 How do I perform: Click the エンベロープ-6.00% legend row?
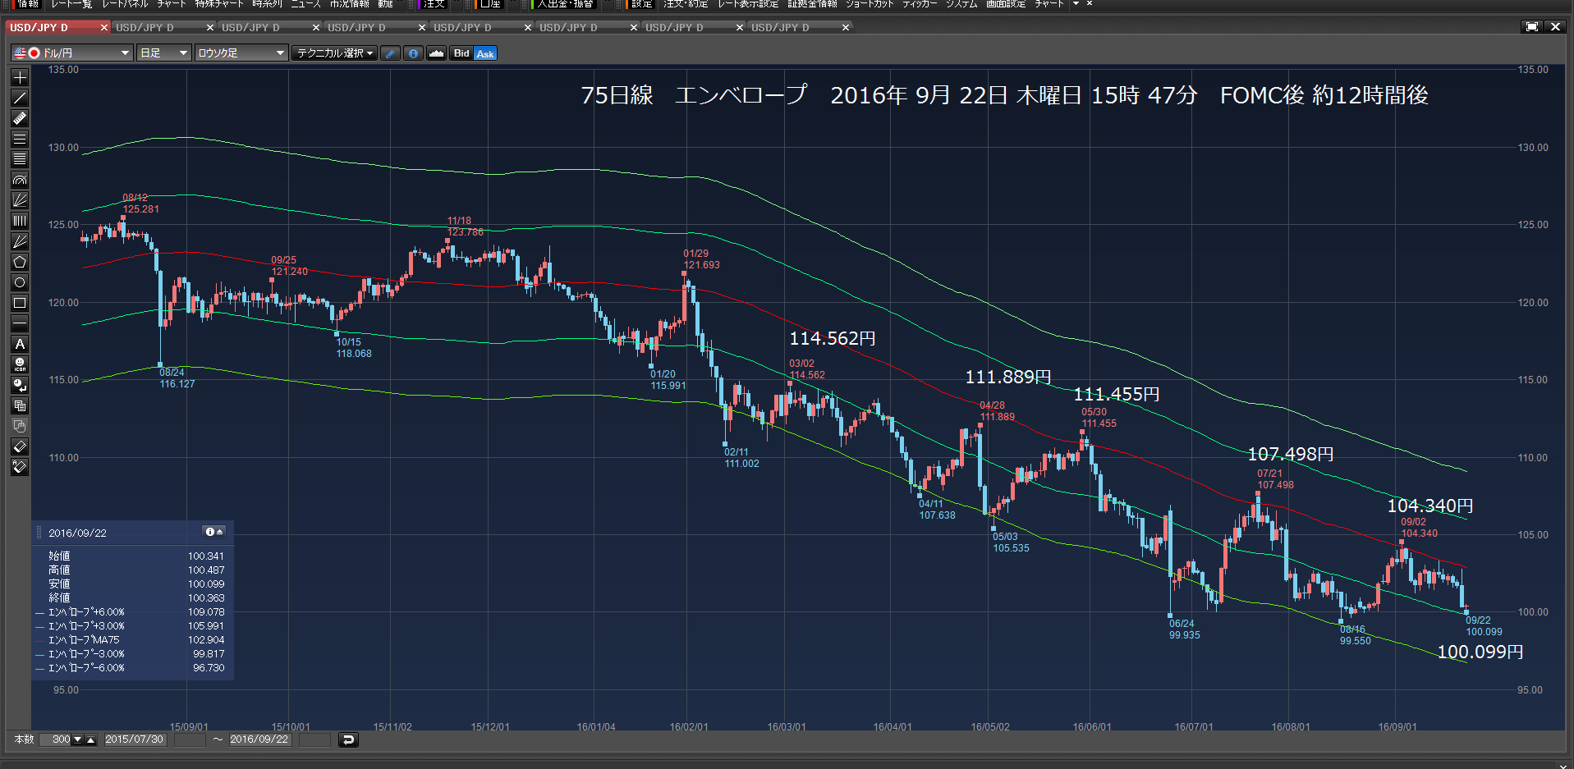131,668
